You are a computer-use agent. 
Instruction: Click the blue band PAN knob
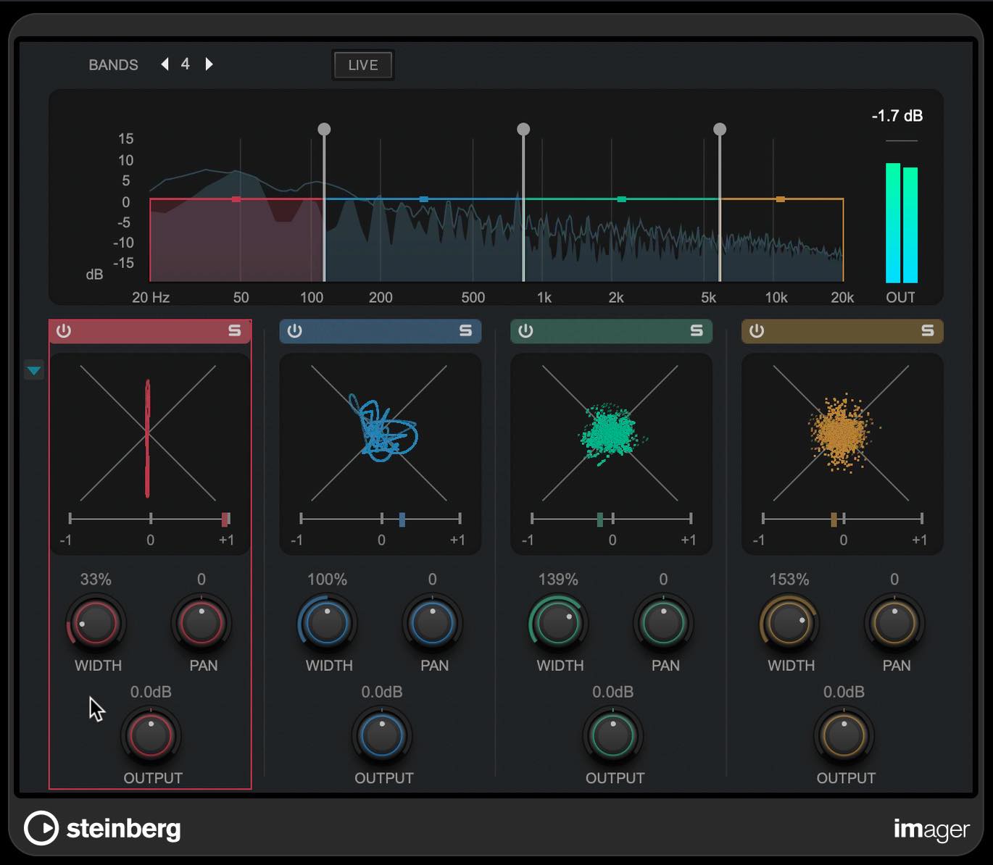coord(433,623)
